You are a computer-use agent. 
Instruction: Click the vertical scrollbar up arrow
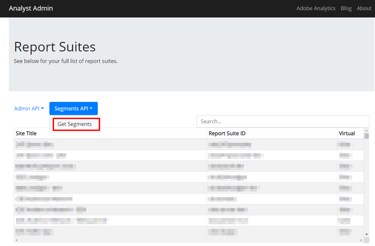point(366,130)
